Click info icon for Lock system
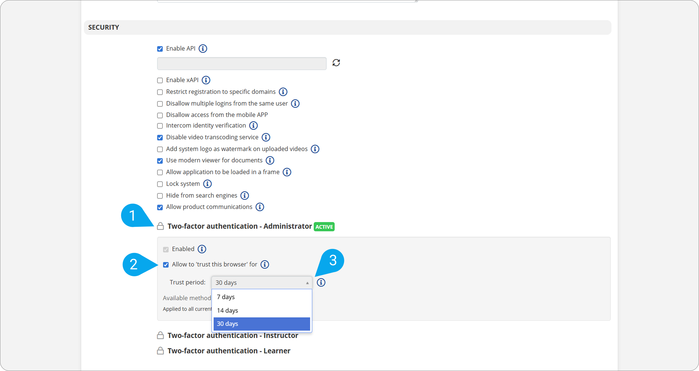699x371 pixels. pyautogui.click(x=207, y=184)
